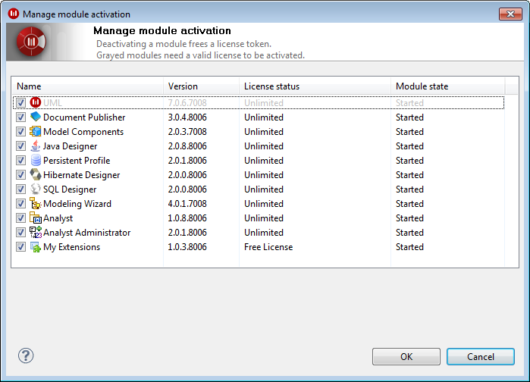Click the Free License status cell
Screen dimensions: 530x382
268,247
